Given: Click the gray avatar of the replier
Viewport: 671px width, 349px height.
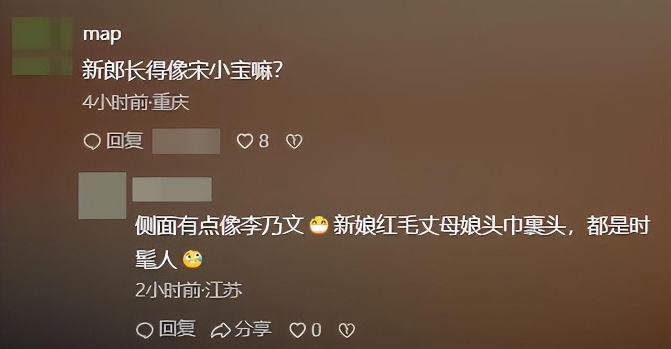Looking at the screenshot, I should [x=102, y=195].
